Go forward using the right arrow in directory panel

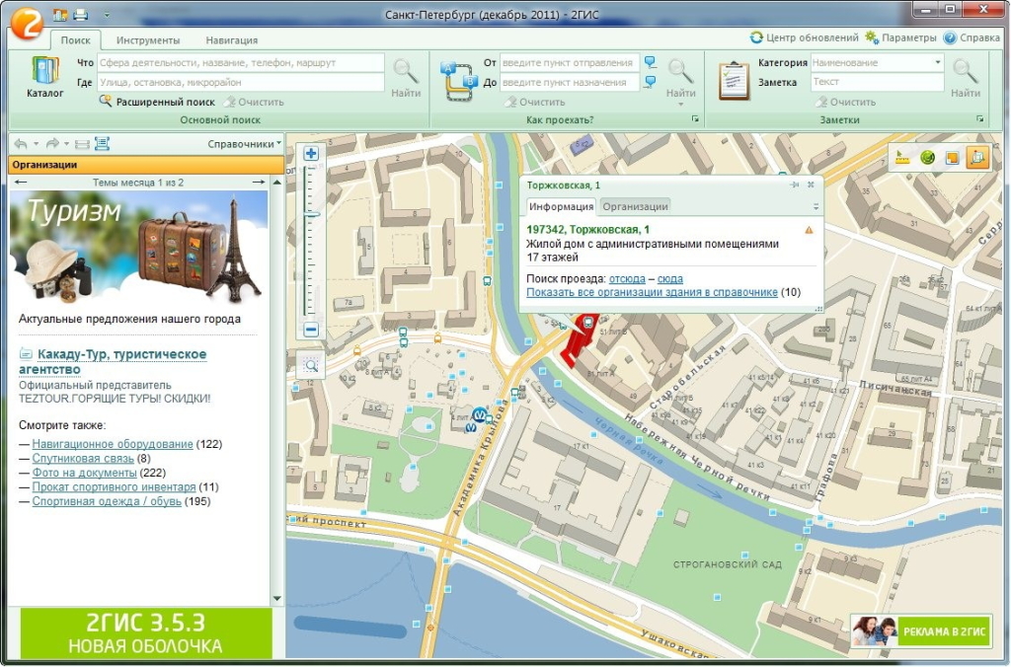pos(52,144)
